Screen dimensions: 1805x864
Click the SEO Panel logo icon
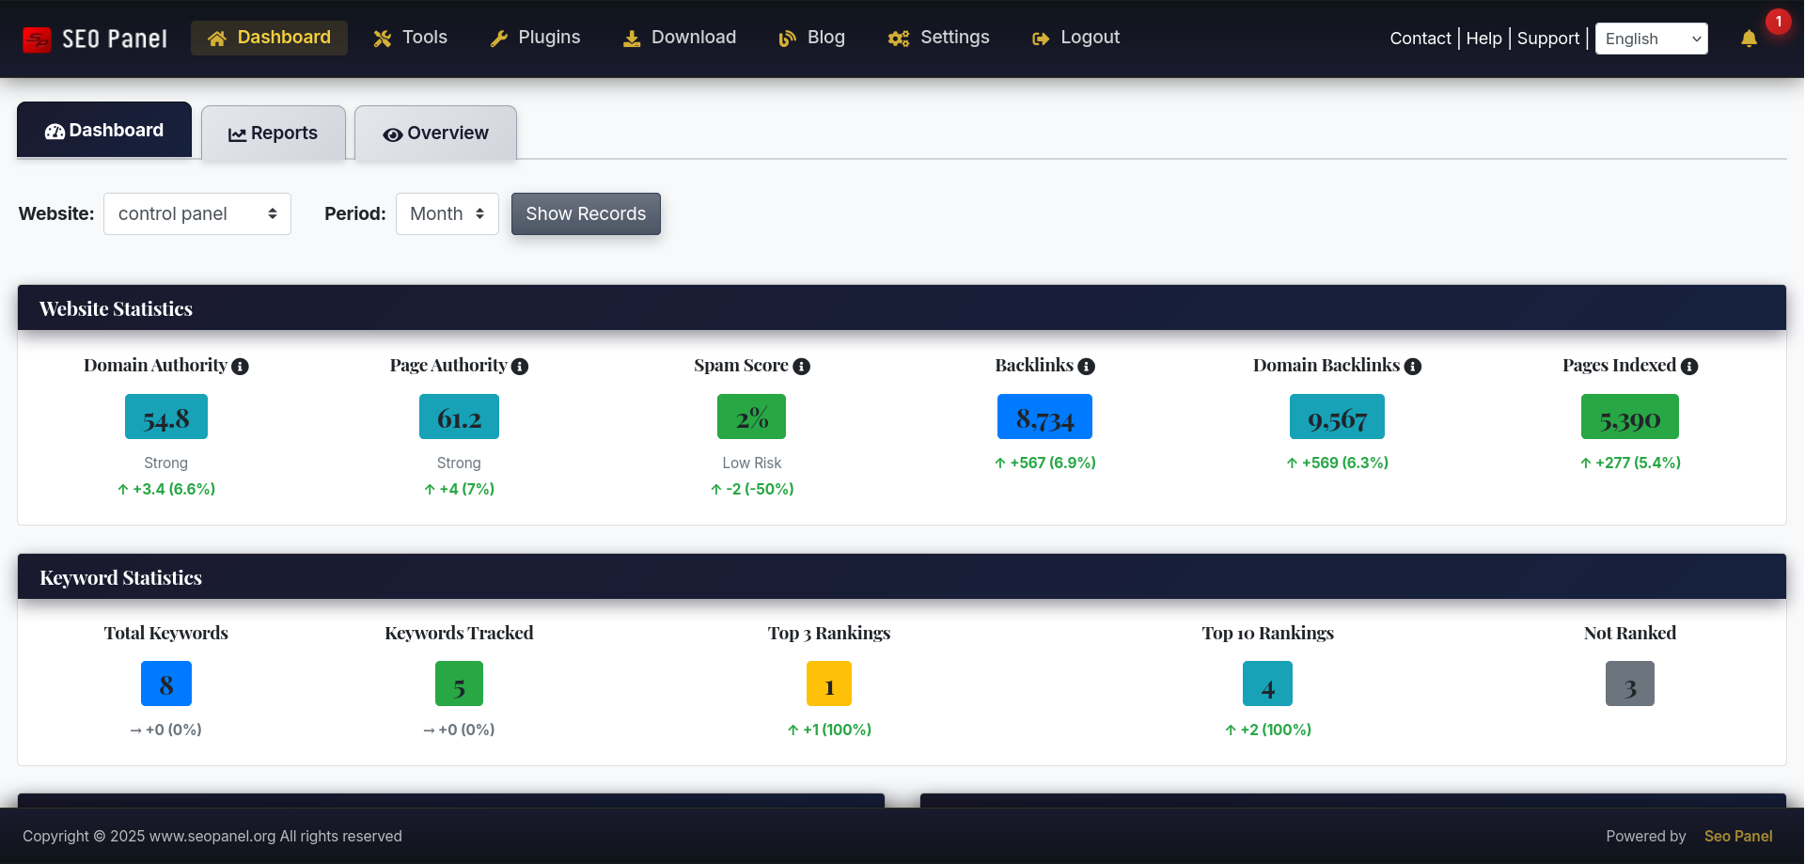(x=37, y=39)
